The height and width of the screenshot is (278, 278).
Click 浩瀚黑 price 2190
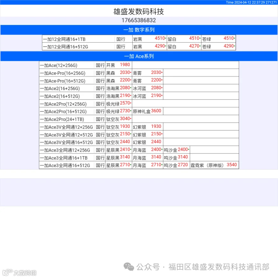[125, 95]
